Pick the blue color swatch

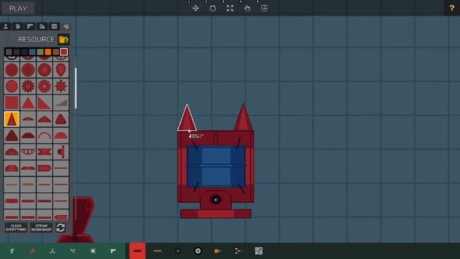click(x=32, y=52)
